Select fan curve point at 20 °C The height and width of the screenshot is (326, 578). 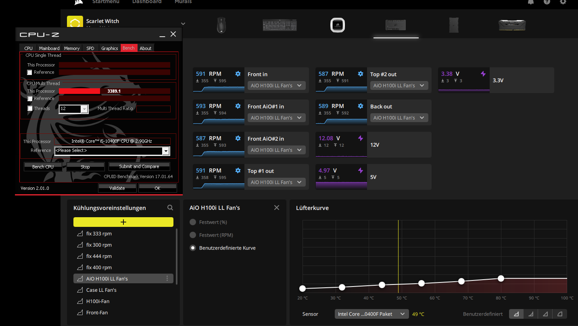[x=303, y=289]
